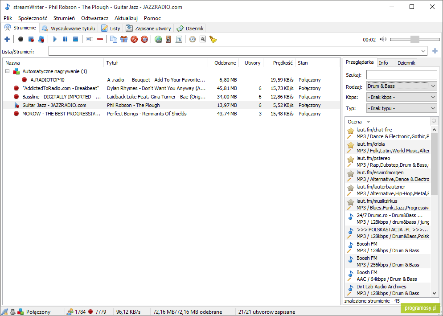This screenshot has height=316, width=443.
Task: Sort streams by Nazwa column header
Action: pos(53,63)
